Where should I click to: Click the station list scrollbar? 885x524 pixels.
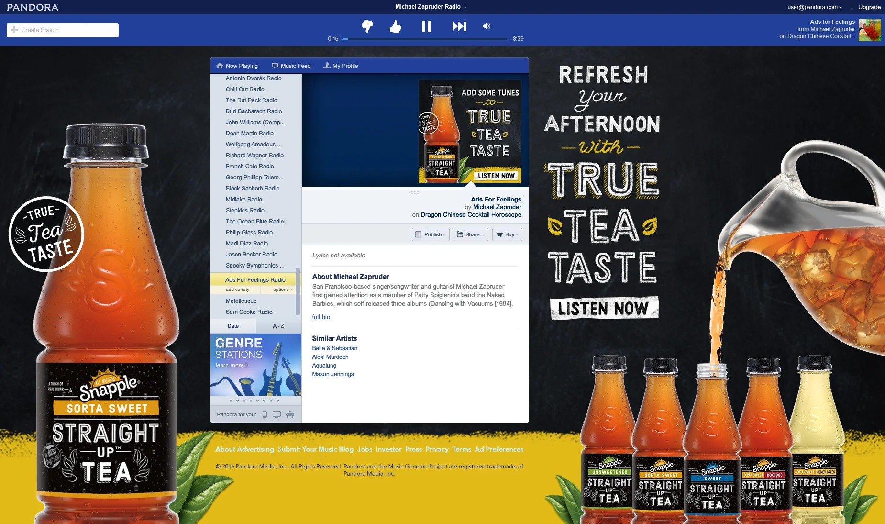298,290
